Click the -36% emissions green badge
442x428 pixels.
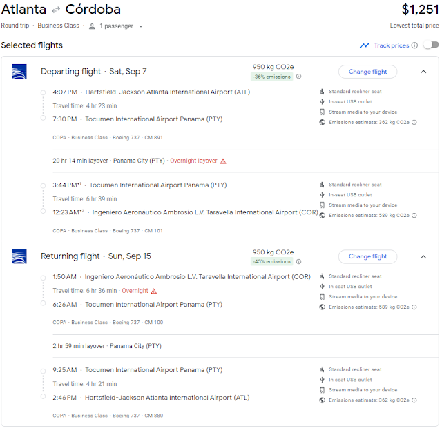click(x=271, y=77)
